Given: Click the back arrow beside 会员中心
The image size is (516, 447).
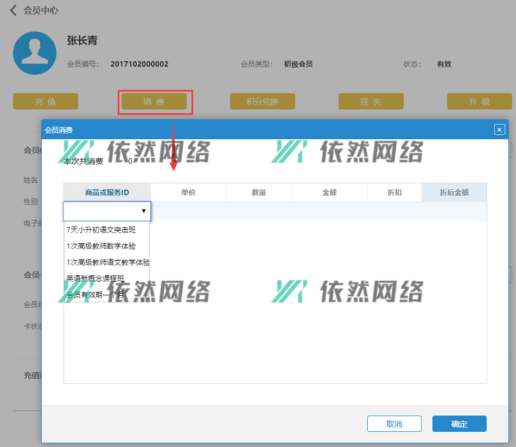Looking at the screenshot, I should point(14,10).
